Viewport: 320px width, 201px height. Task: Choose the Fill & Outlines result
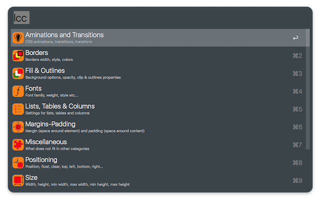tap(45, 70)
